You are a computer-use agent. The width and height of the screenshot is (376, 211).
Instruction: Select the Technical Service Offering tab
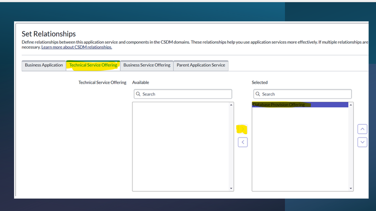(93, 65)
